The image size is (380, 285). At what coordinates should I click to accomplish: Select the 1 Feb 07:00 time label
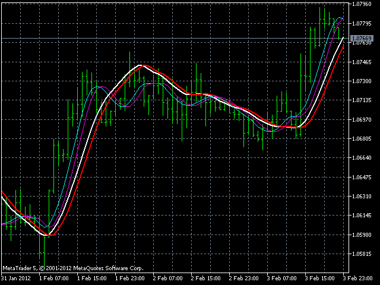[55, 278]
